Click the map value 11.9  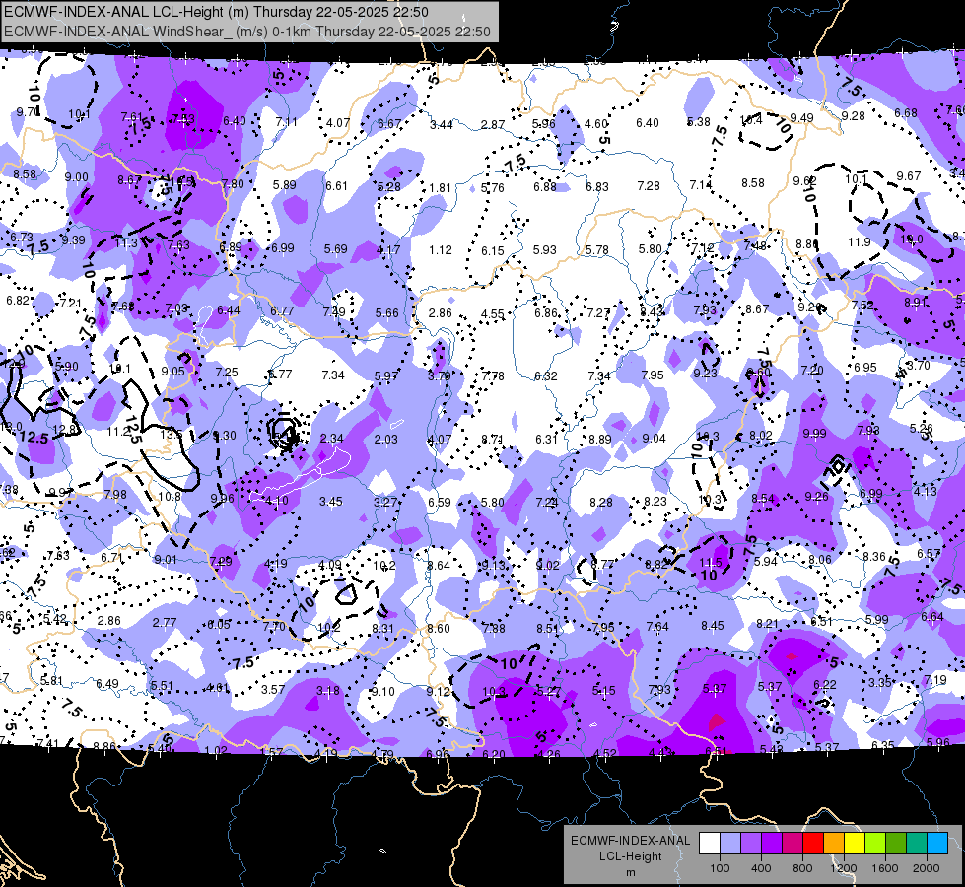click(860, 241)
